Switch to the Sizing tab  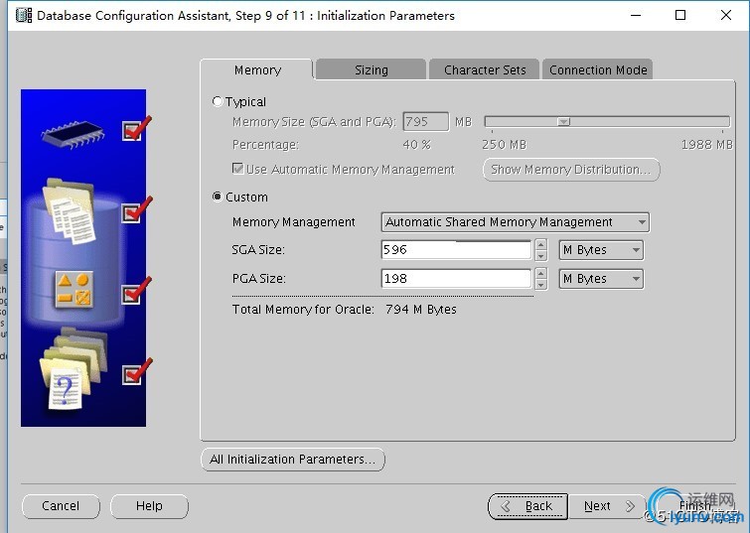(372, 69)
